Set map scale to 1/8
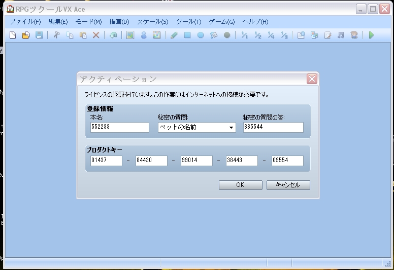This screenshot has width=394, height=270. click(284, 35)
